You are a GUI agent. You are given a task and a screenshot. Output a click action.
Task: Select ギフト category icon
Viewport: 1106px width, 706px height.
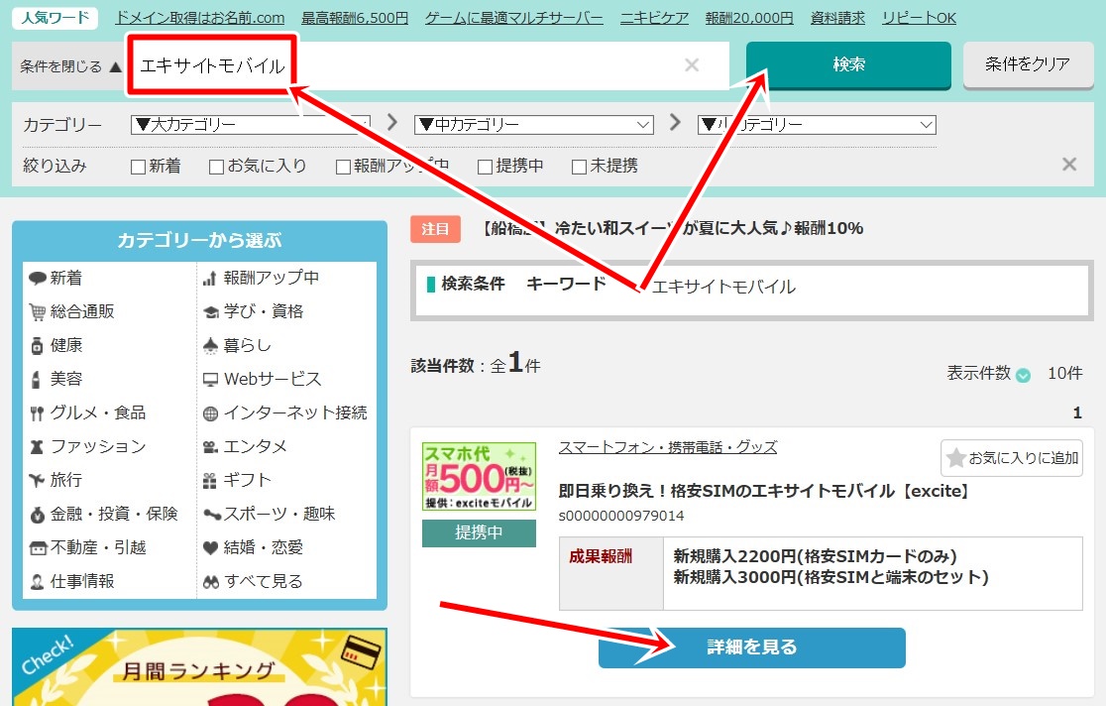click(237, 481)
